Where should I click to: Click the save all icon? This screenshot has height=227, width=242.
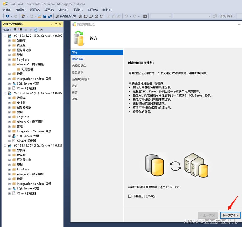tap(50, 16)
